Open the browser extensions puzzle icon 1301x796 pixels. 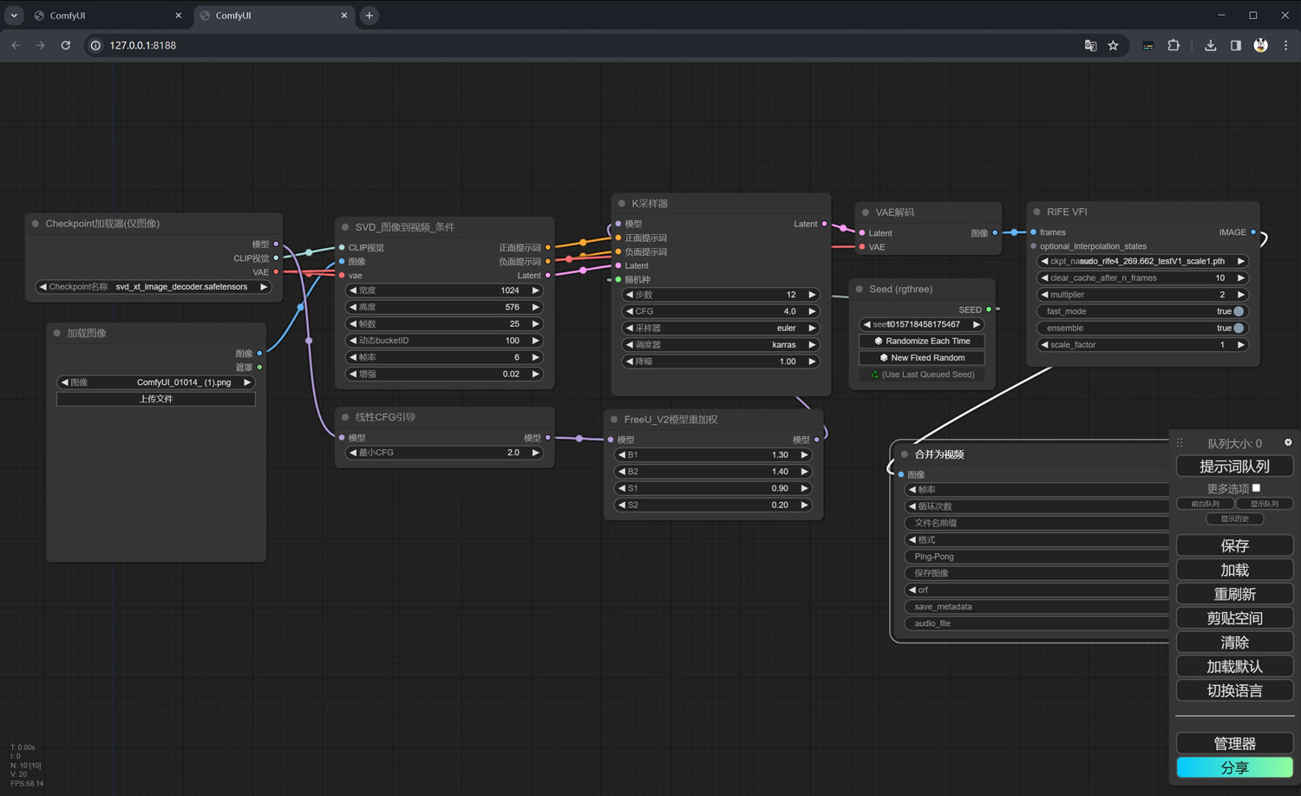point(1174,45)
